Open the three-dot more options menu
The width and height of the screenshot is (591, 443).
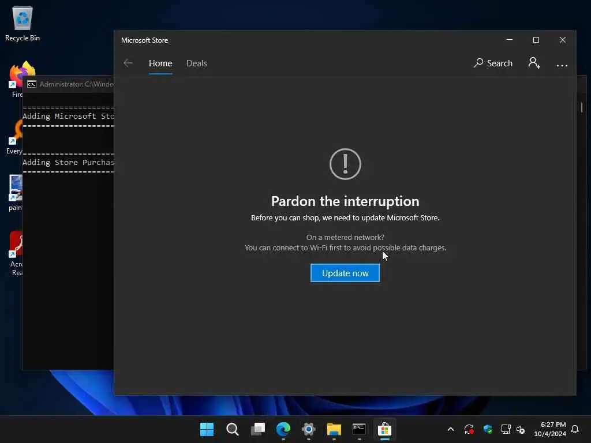click(x=562, y=65)
